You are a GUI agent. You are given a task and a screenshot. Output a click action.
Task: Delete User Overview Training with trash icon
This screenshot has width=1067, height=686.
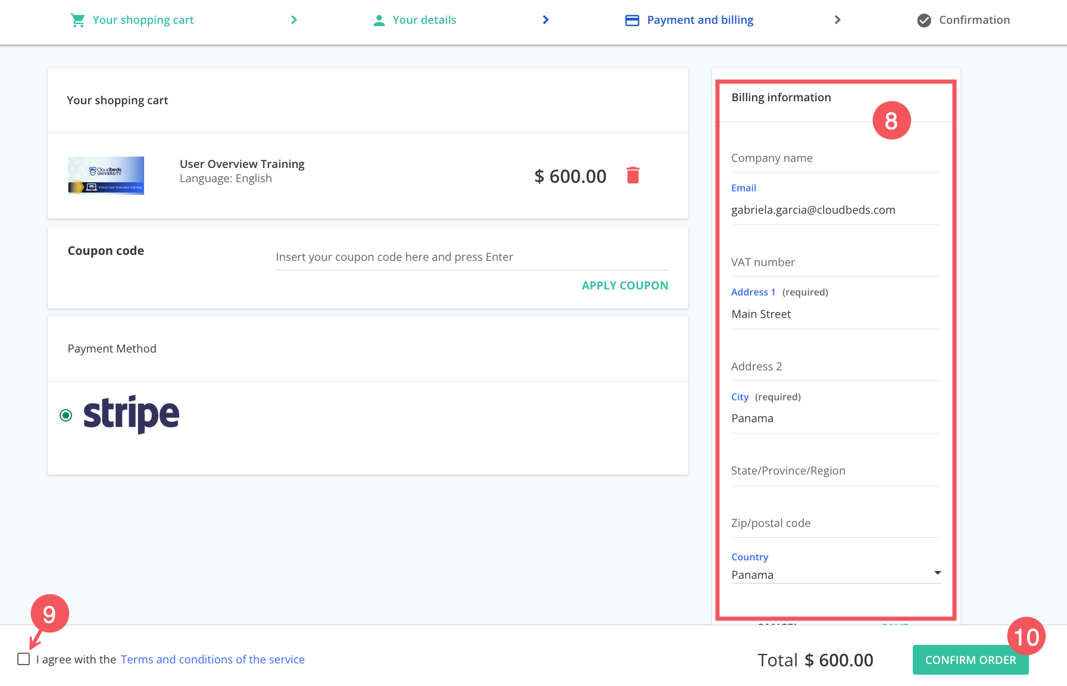[632, 176]
